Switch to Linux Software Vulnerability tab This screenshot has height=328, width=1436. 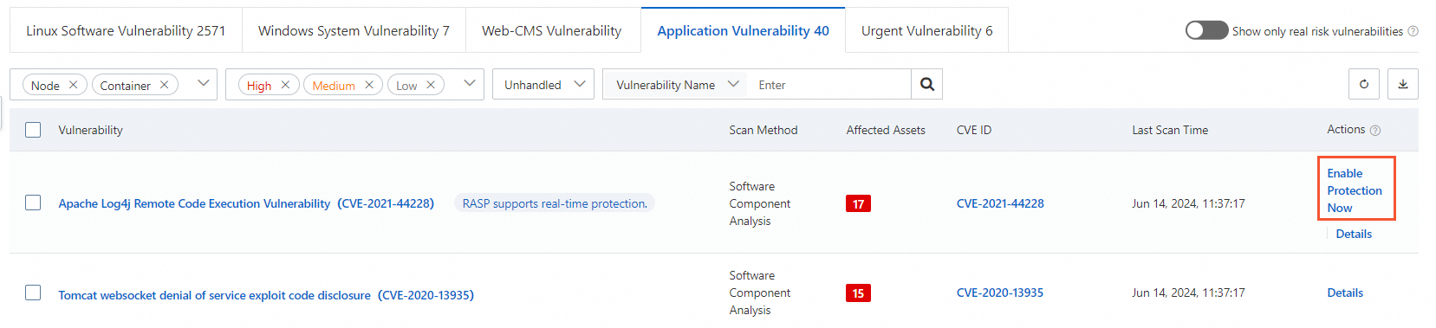pos(126,30)
